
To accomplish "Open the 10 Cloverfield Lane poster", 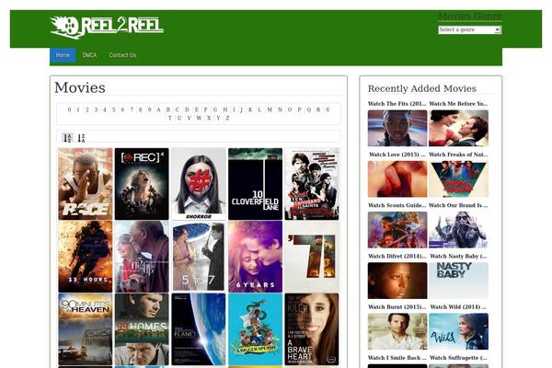I will click(255, 184).
